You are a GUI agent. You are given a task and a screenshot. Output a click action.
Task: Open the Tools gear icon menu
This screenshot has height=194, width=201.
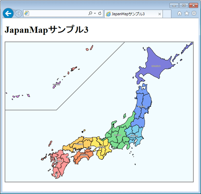(x=194, y=13)
